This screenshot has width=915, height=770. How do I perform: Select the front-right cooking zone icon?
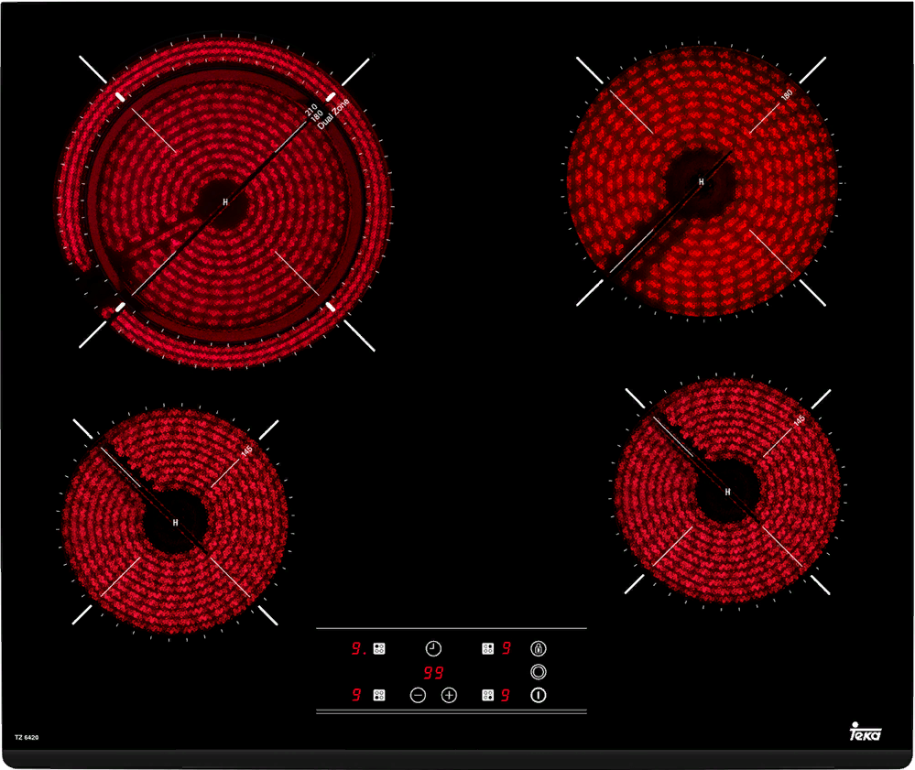[x=488, y=695]
